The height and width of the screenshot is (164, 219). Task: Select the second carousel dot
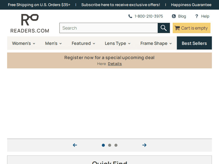click(x=109, y=145)
